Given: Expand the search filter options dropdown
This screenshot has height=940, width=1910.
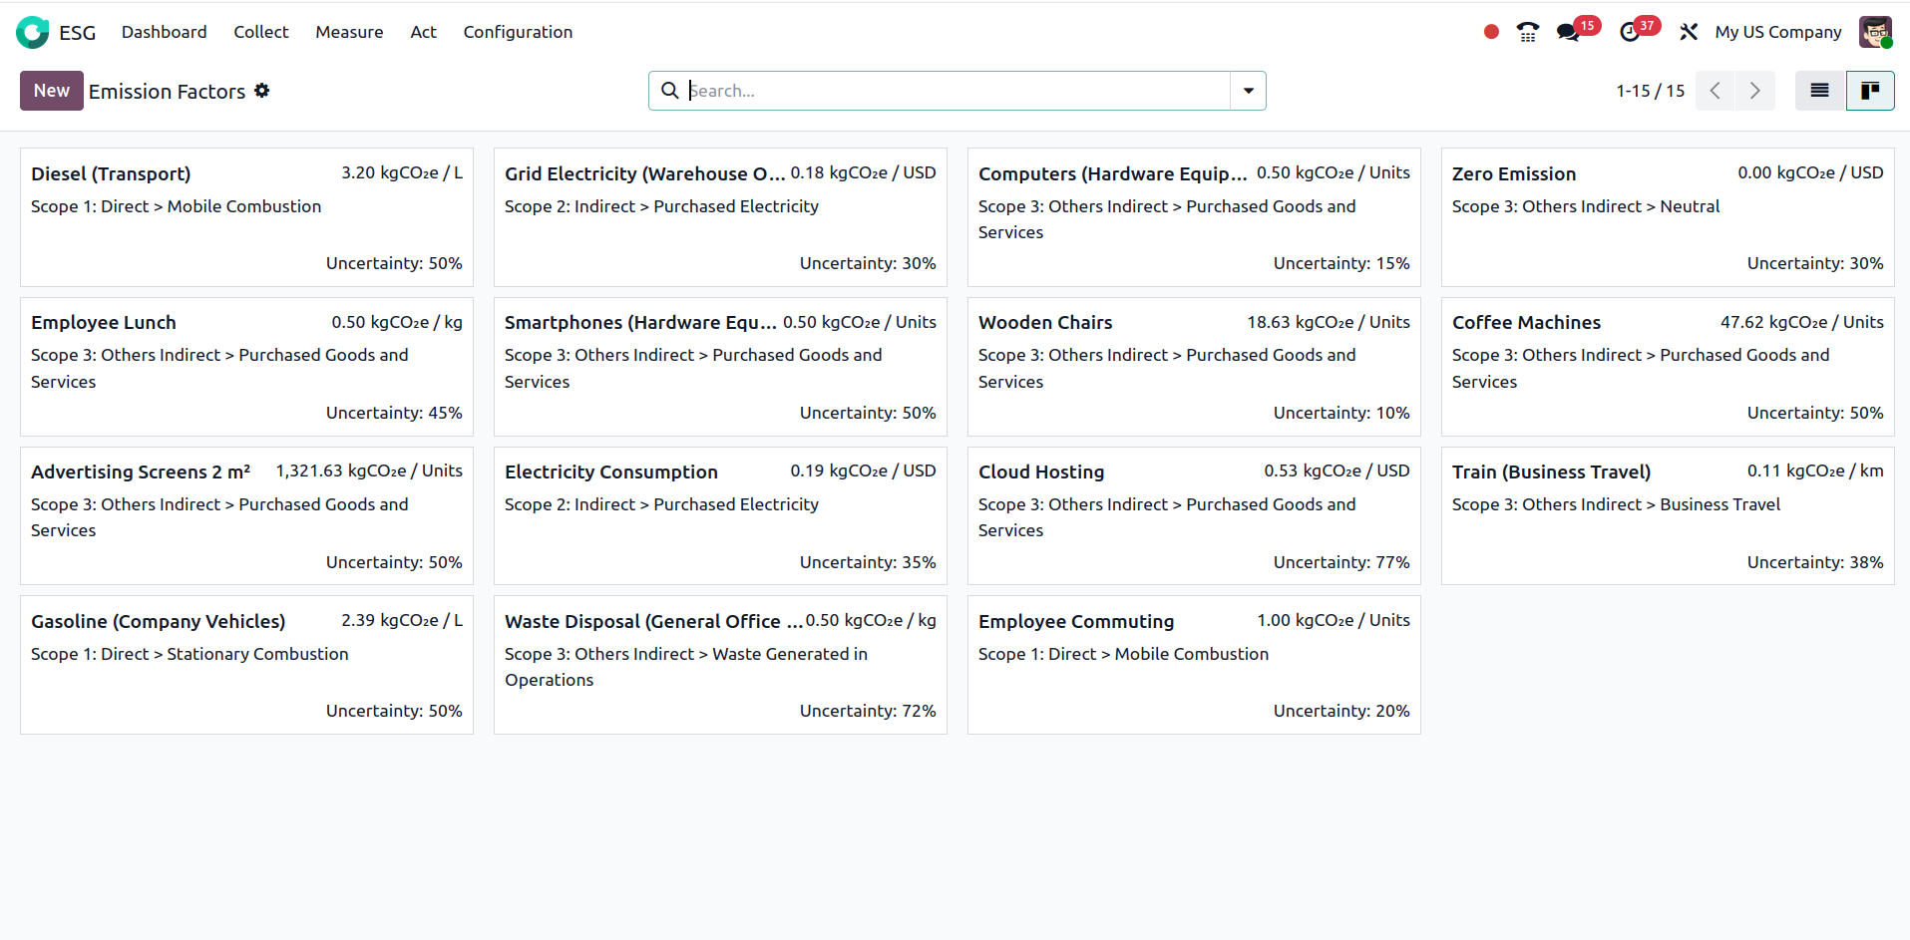Looking at the screenshot, I should [1248, 91].
